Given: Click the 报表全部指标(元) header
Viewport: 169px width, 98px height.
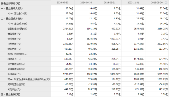Looking at the screenshot, I should click(x=11, y=4).
